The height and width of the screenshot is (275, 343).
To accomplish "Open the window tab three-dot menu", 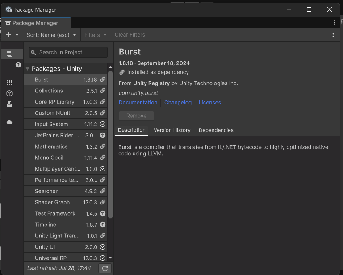I will pyautogui.click(x=335, y=22).
